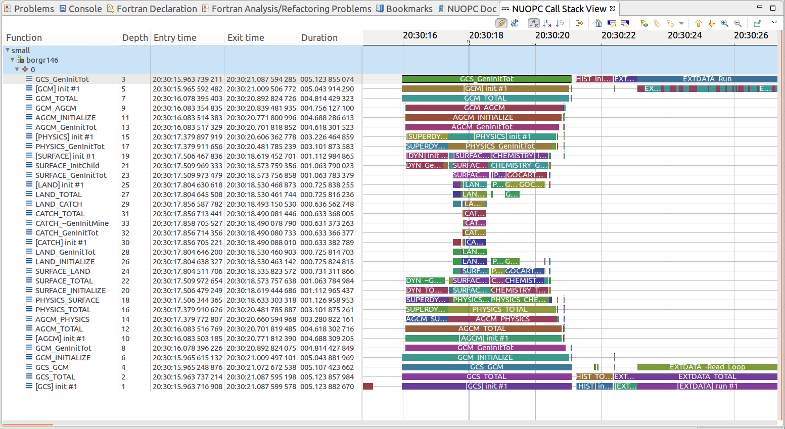
Task: Click the Home icon to reset the time range
Action: pos(597,23)
